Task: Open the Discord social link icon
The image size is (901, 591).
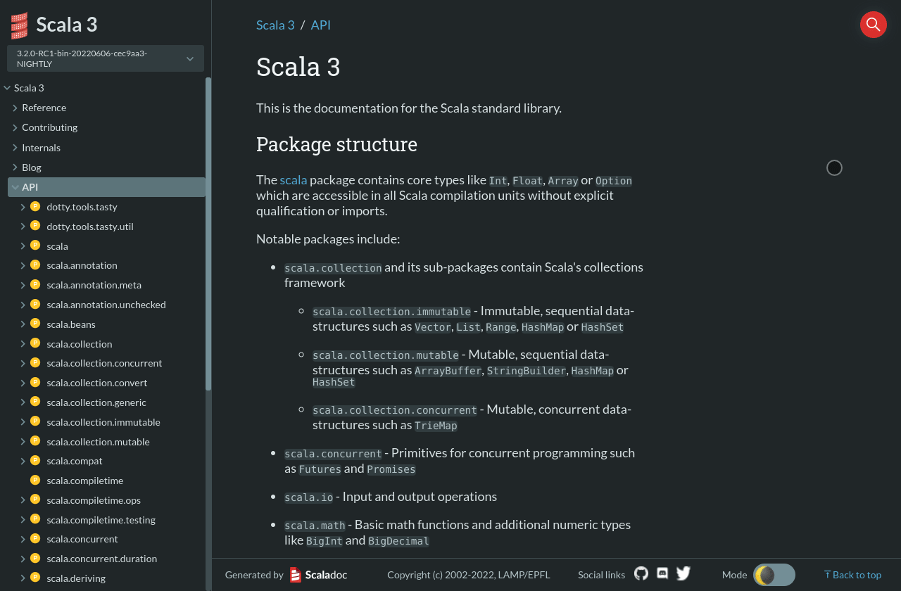Action: [662, 573]
